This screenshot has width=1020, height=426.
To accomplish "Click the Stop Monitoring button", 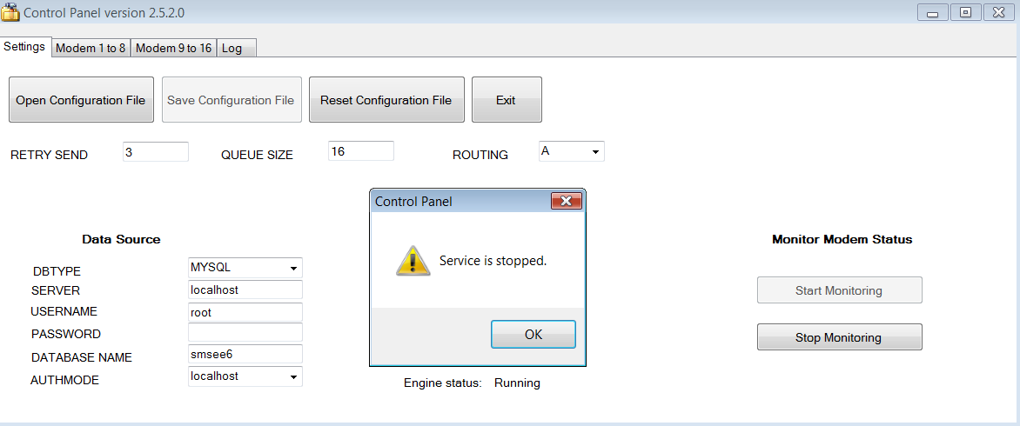I will point(838,337).
